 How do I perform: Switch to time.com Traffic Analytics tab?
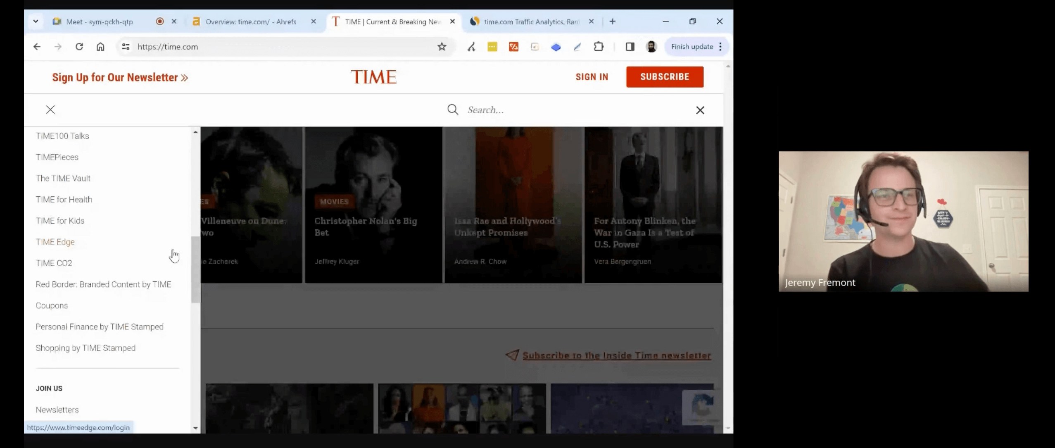coord(531,21)
